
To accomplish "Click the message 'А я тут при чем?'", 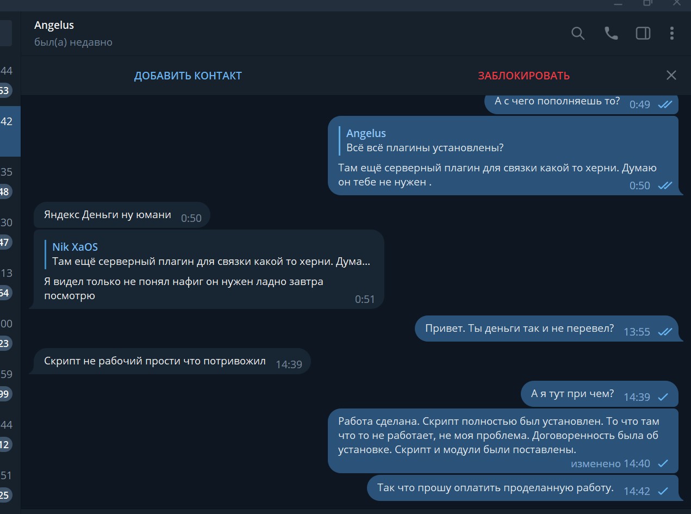I will click(x=572, y=394).
